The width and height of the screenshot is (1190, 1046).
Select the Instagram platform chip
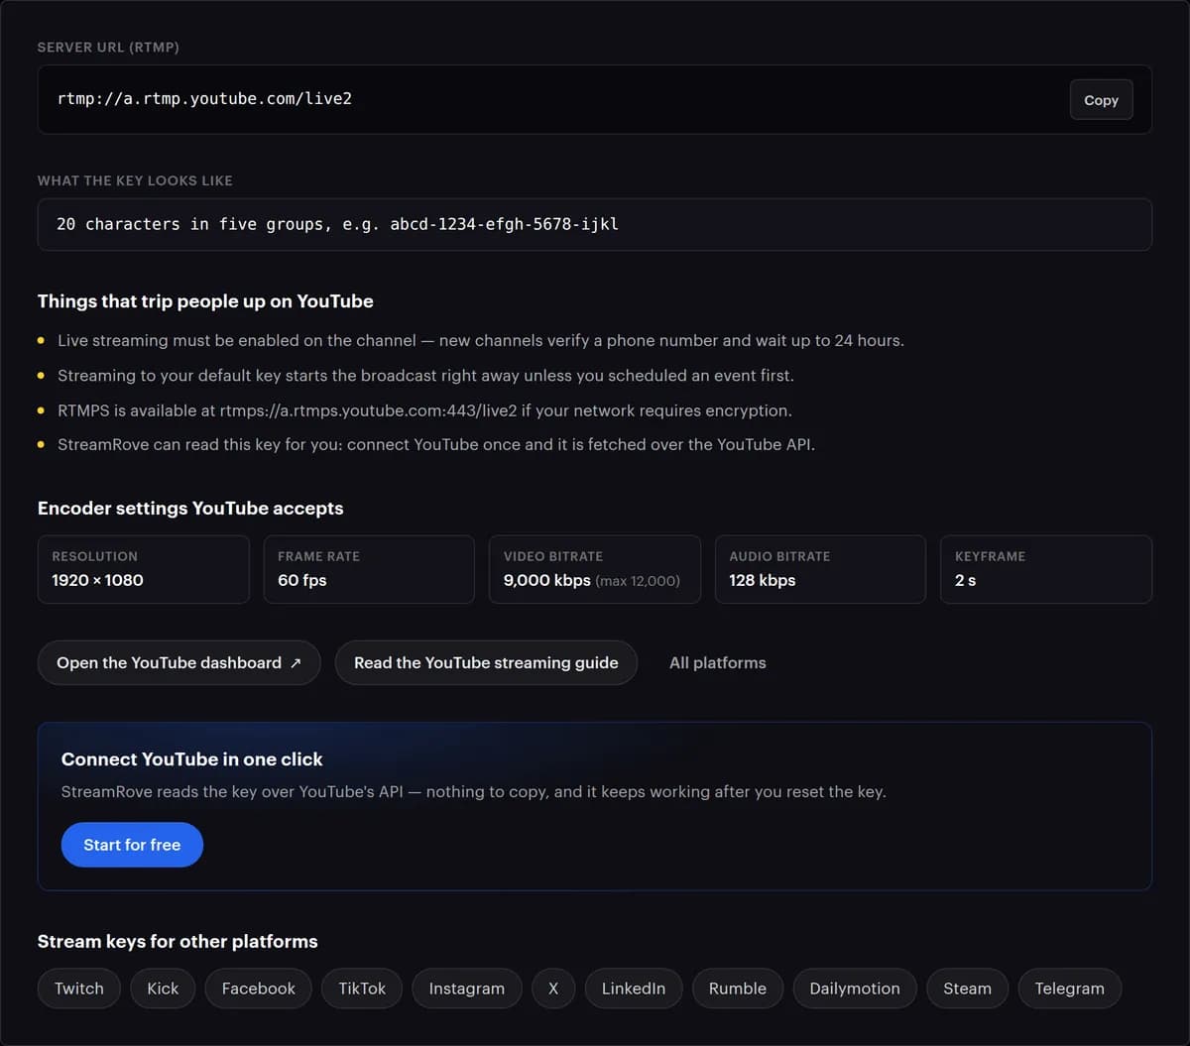[467, 988]
